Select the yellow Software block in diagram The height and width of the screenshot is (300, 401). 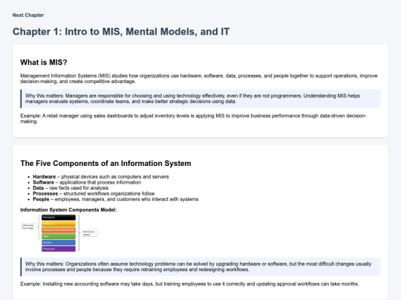(x=59, y=224)
